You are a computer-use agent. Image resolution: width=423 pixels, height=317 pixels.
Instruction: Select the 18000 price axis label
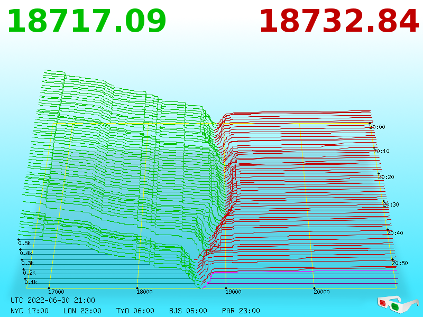tap(144, 292)
